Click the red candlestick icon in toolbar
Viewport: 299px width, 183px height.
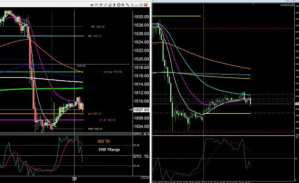[114, 5]
